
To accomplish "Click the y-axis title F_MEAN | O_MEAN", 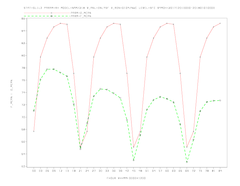I will pyautogui.click(x=12, y=94).
